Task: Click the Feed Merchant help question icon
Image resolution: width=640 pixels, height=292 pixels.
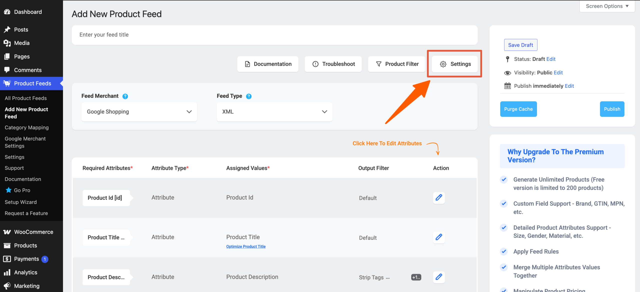Action: point(125,96)
